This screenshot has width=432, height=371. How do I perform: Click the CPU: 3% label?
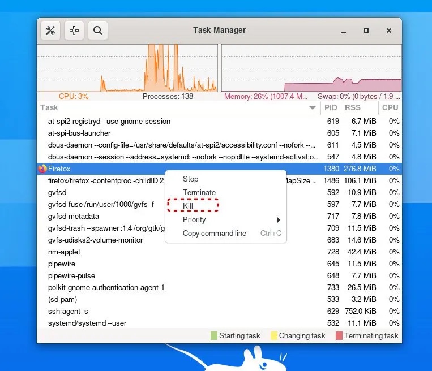point(74,96)
